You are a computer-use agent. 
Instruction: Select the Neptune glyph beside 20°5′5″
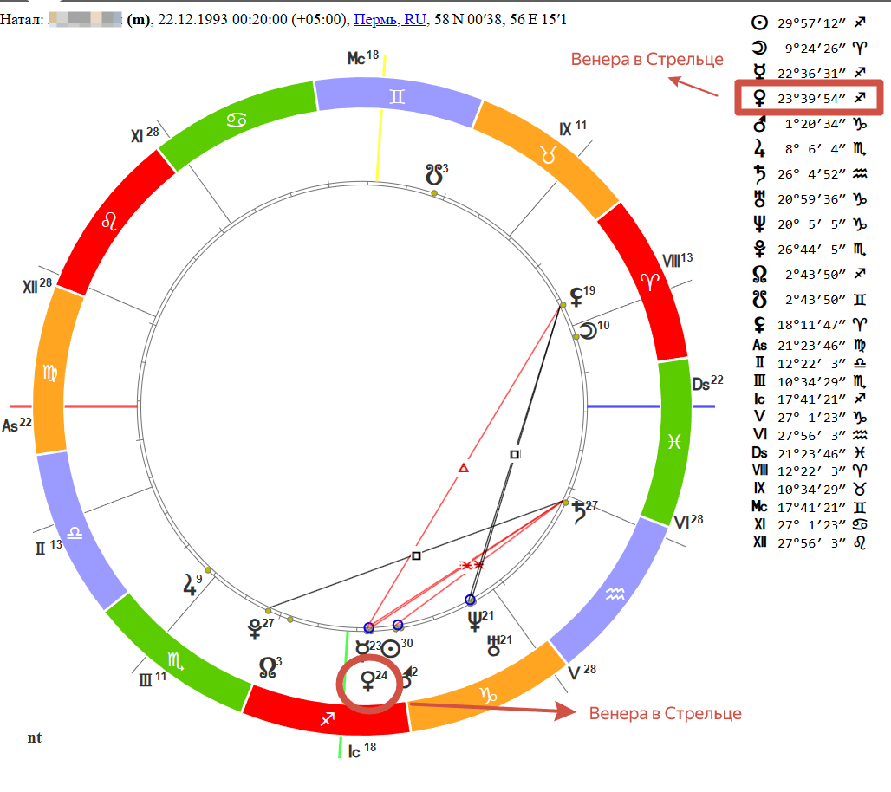(x=759, y=224)
